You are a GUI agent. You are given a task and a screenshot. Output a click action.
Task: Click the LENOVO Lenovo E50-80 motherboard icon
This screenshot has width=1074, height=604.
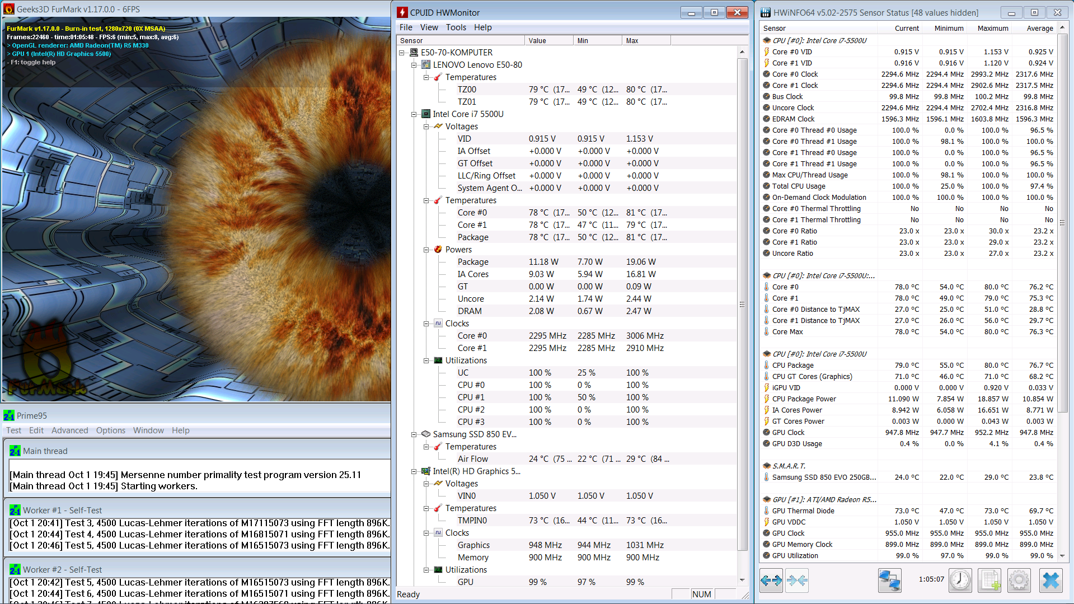click(426, 65)
